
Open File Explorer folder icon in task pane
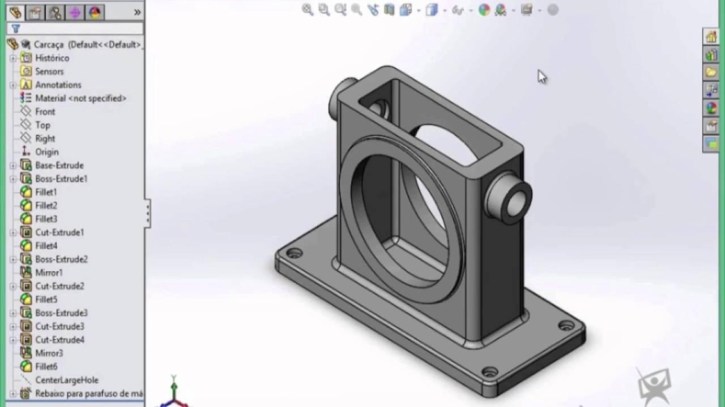711,72
